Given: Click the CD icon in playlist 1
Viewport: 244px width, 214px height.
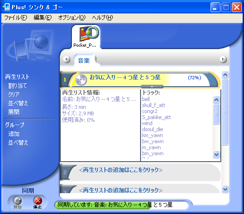Looking at the screenshot, I should click(81, 80).
